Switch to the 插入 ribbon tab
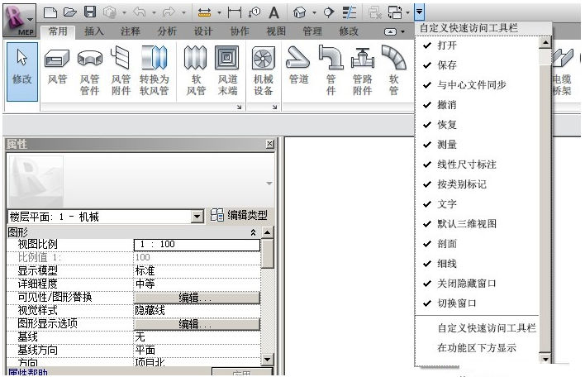The image size is (585, 377). coord(94,31)
